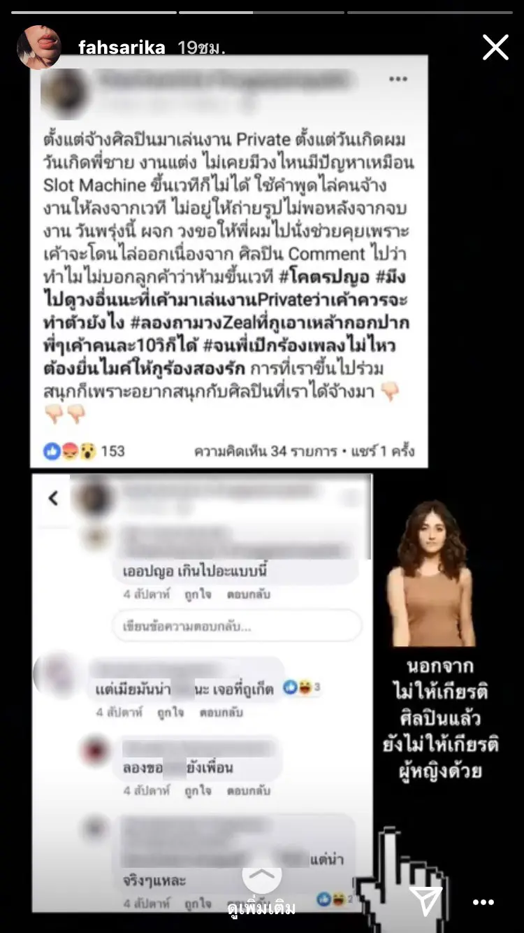The image size is (524, 933).
Task: Expand the swipe-up chevron above ดูเพิ่มเติม
Action: 261,874
